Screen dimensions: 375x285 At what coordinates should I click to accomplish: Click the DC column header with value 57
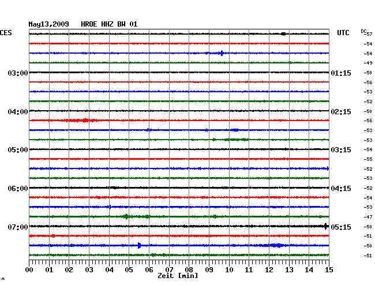pos(366,33)
